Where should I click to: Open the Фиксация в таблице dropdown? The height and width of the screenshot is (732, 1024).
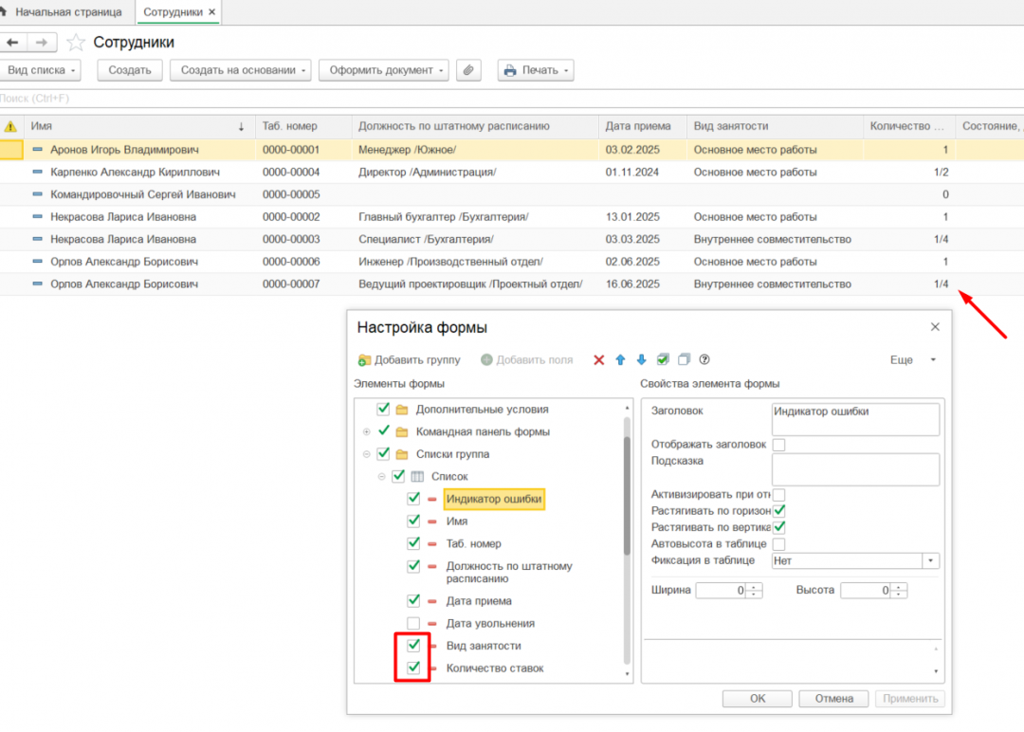point(931,560)
